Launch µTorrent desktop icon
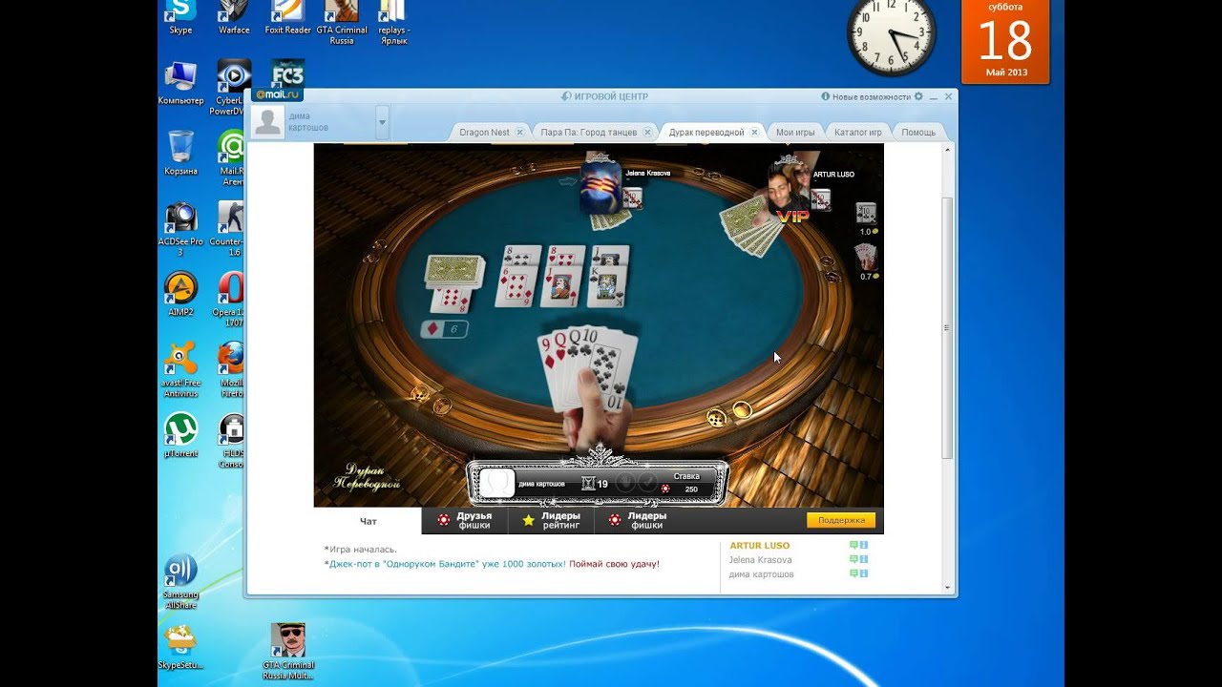1222x687 pixels. tap(180, 435)
